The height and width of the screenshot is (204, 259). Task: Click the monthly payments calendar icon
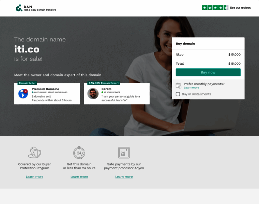pyautogui.click(x=178, y=85)
